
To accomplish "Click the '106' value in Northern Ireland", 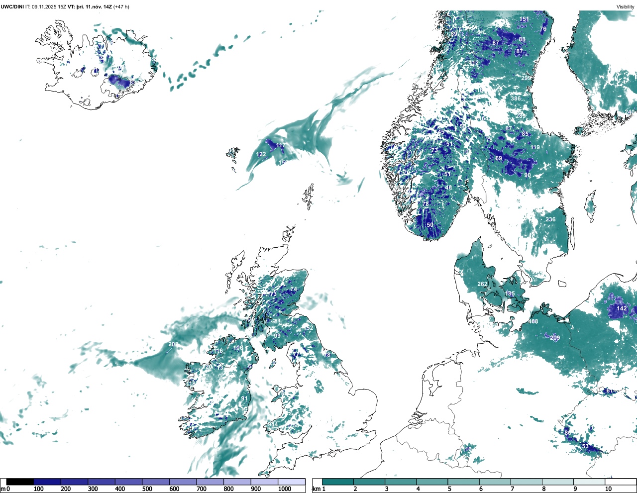I will (238, 348).
